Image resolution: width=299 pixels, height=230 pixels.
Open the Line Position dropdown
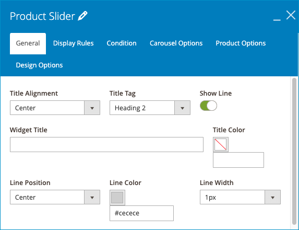[55, 197]
